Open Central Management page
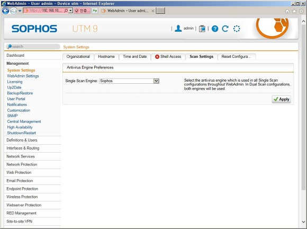The image size is (307, 229). (24, 121)
